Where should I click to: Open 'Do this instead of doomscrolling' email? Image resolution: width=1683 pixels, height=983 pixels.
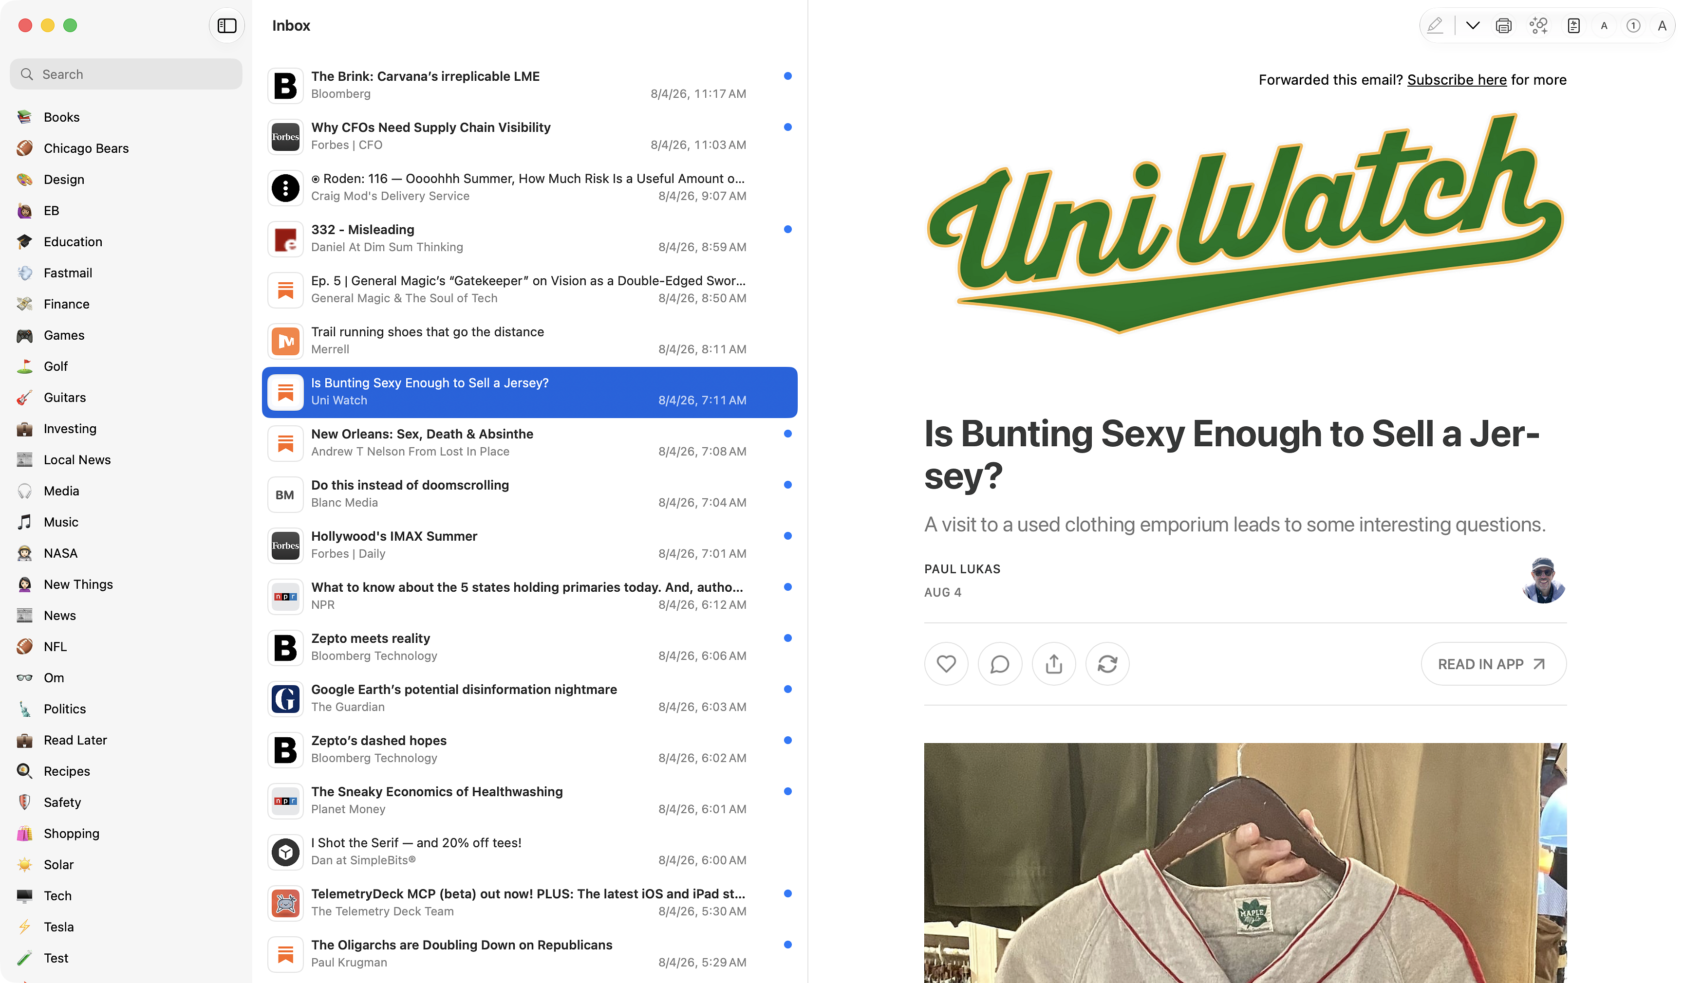[530, 494]
